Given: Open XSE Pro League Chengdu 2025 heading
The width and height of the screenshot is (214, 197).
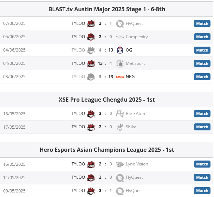Looking at the screenshot, I should (107, 100).
